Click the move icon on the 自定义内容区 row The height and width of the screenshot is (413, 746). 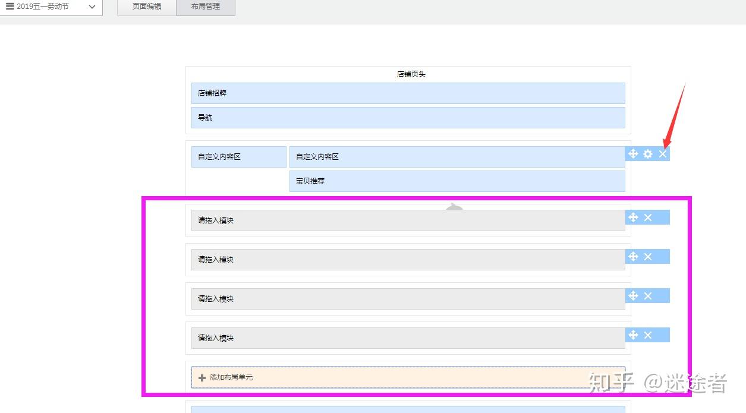pyautogui.click(x=633, y=154)
